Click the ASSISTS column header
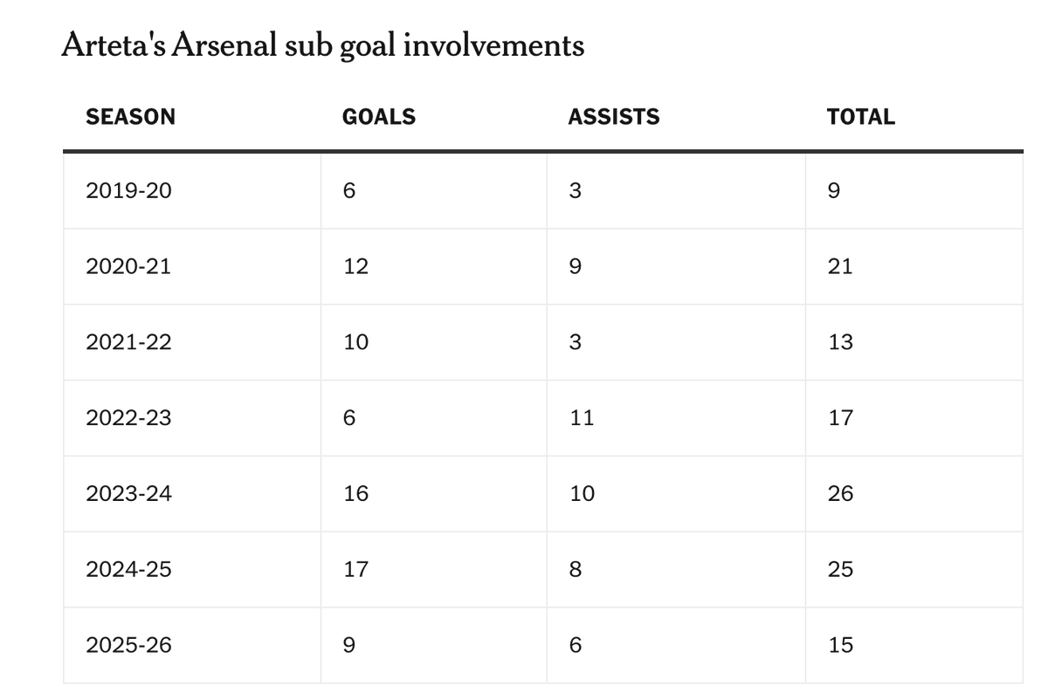Image resolution: width=1048 pixels, height=686 pixels. [614, 117]
